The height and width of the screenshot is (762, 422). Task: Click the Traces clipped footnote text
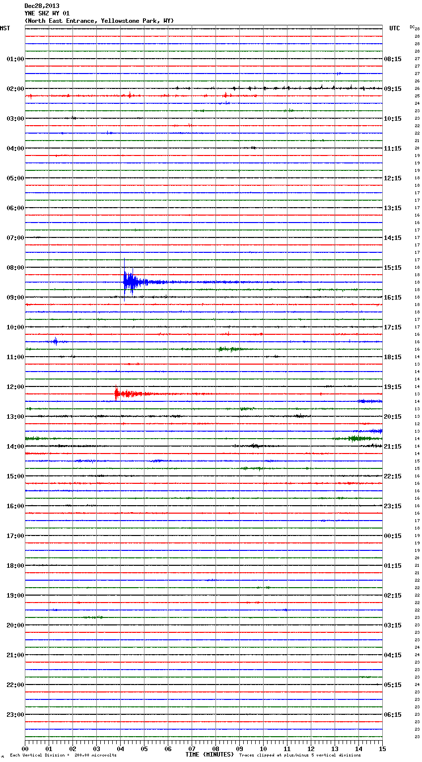pyautogui.click(x=300, y=756)
